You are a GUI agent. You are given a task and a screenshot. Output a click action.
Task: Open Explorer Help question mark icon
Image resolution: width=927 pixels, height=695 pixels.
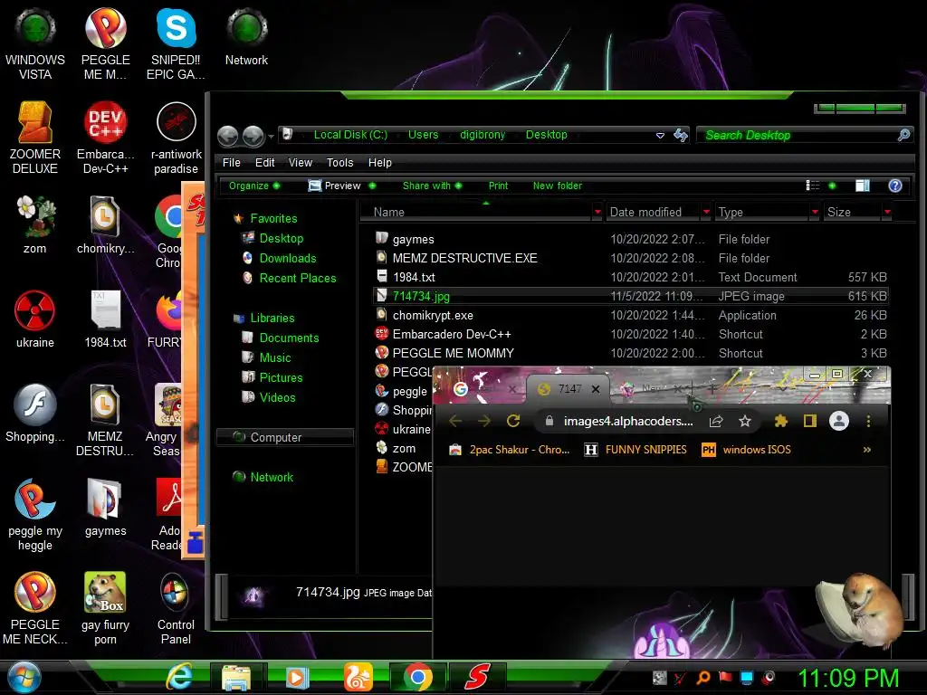coord(895,186)
